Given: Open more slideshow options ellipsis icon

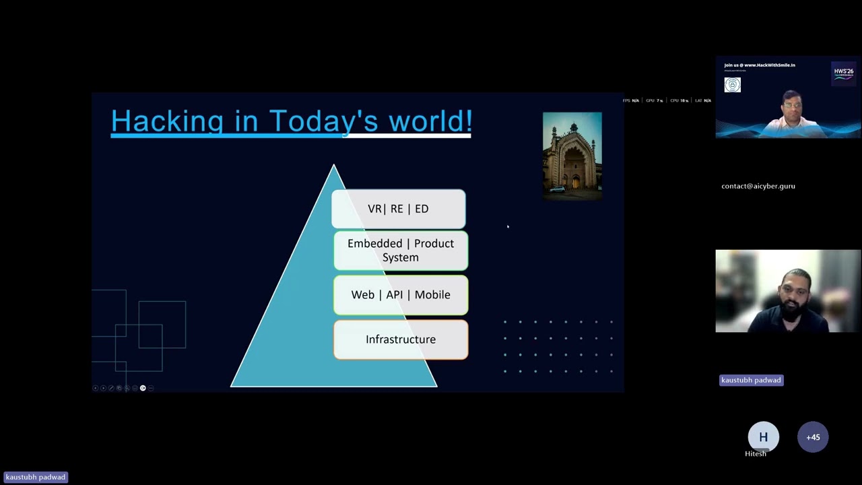Looking at the screenshot, I should pos(151,388).
